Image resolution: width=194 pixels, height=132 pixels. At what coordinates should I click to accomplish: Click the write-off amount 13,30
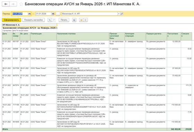click(189, 59)
